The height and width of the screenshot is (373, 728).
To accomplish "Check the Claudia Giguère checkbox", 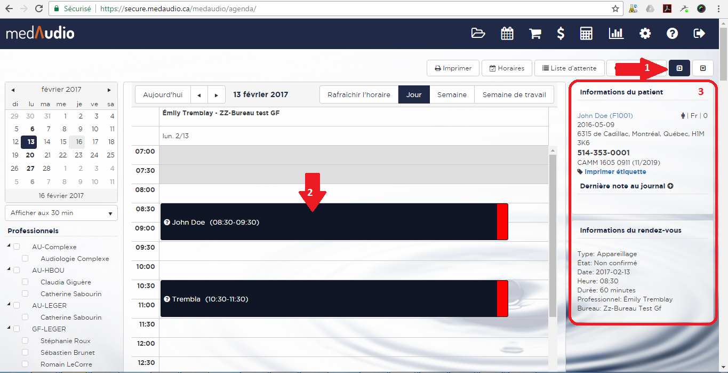I will pyautogui.click(x=25, y=282).
